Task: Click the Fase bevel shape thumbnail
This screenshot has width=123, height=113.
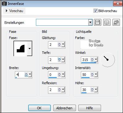Action: (20, 49)
